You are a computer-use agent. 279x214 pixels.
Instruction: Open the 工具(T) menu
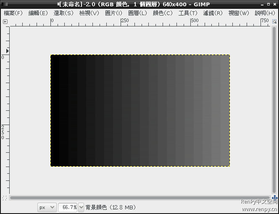coord(188,13)
